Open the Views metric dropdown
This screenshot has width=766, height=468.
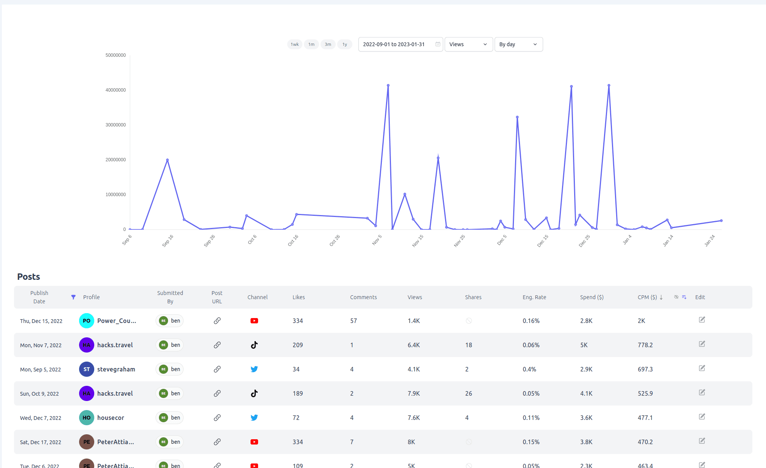point(469,44)
